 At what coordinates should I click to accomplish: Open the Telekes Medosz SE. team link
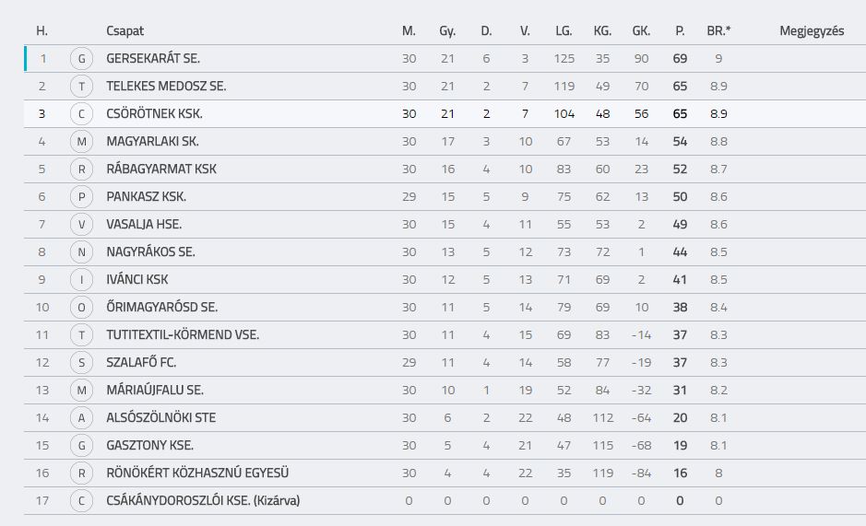(166, 86)
